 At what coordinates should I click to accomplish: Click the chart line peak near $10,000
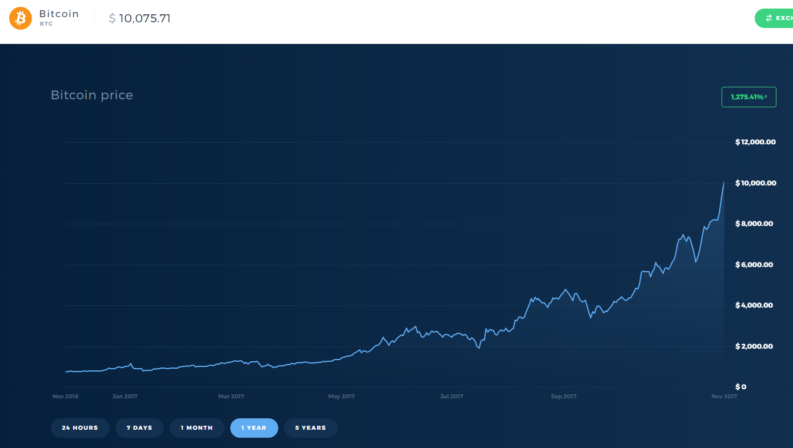point(724,182)
